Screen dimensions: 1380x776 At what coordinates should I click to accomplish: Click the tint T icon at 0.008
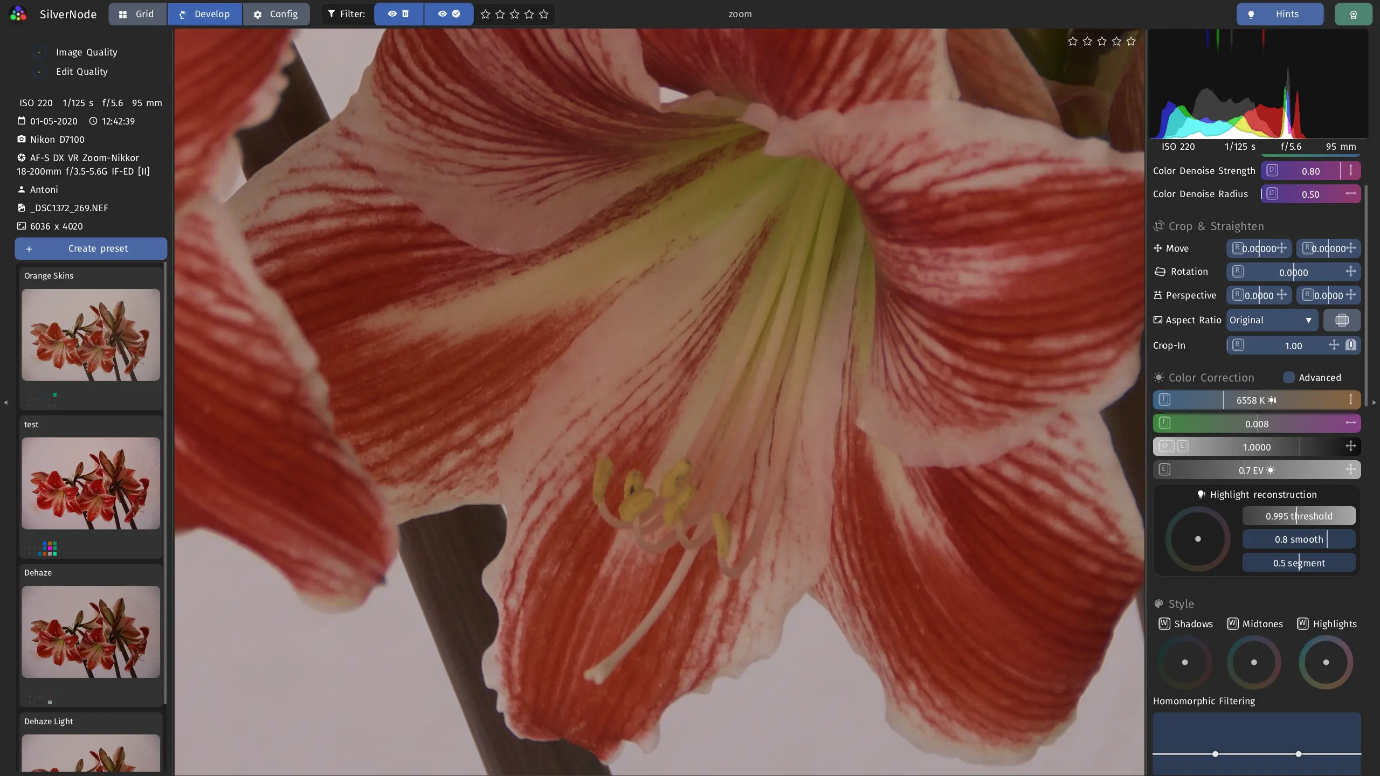click(x=1164, y=423)
